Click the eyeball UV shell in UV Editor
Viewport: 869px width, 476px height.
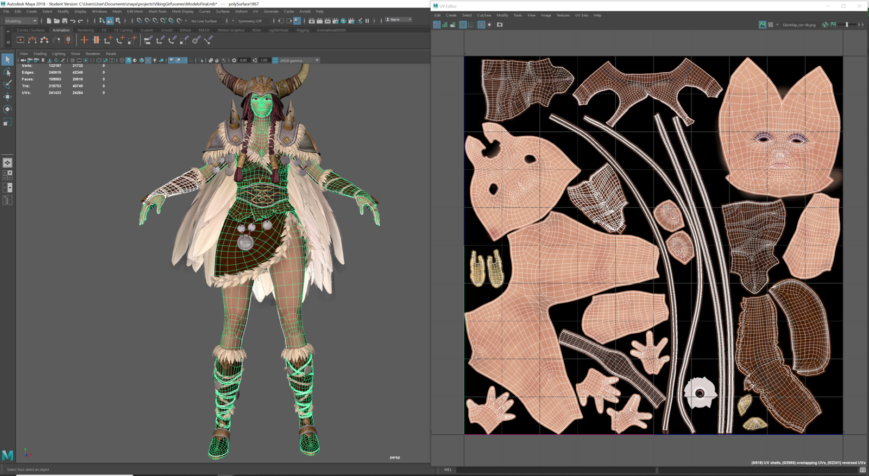tap(700, 392)
